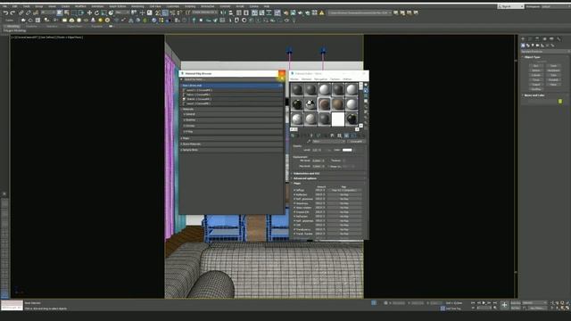Expand the Advanced options rollout
This screenshot has height=321, width=571.
click(x=305, y=178)
